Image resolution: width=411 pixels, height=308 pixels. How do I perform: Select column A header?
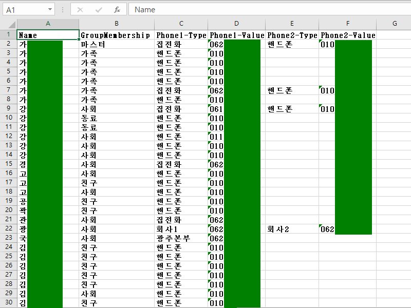(x=48, y=24)
